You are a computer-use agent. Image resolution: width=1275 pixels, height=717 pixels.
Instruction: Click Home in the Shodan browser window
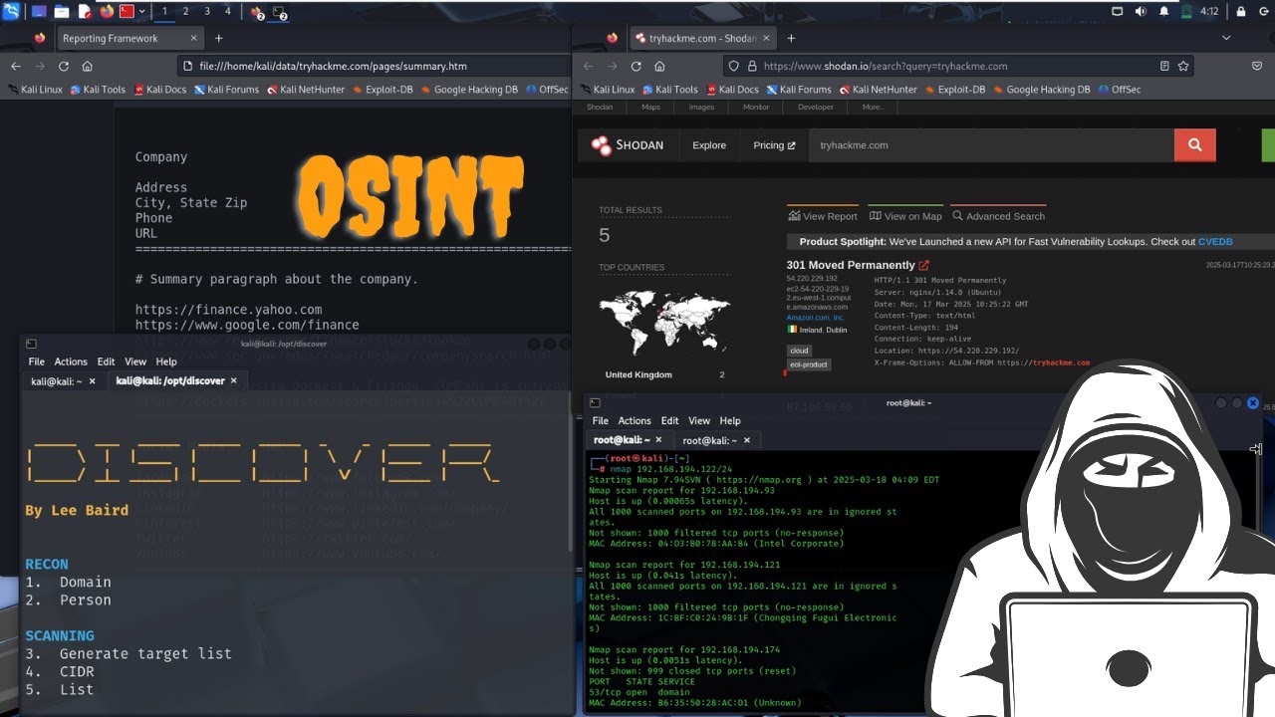point(659,66)
